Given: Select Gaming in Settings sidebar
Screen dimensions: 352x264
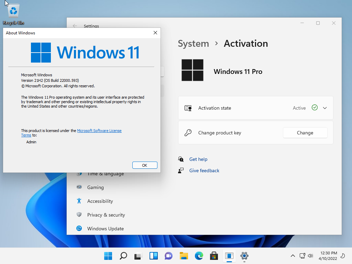Looking at the screenshot, I should [96, 187].
